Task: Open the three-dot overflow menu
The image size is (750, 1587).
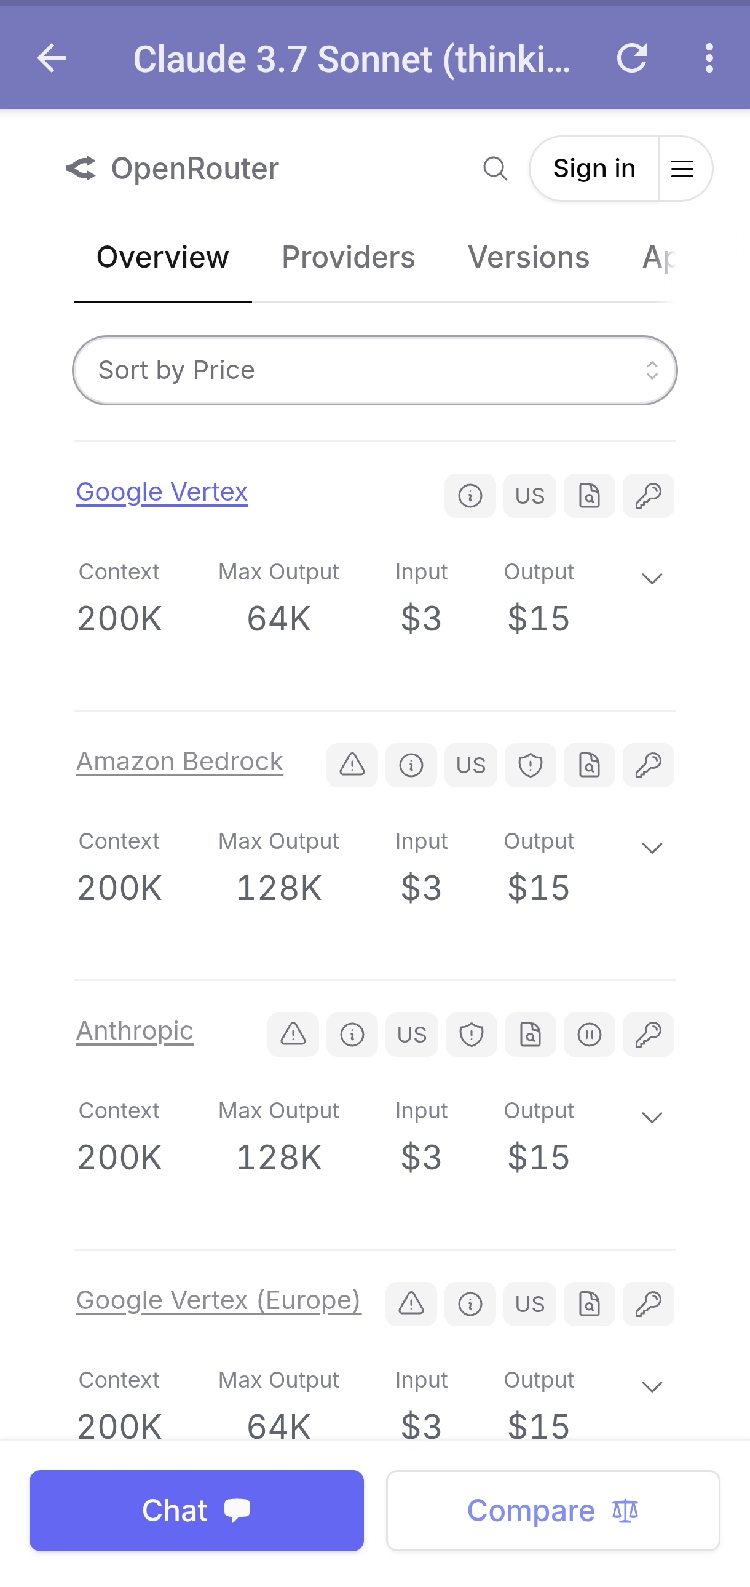Action: pyautogui.click(x=709, y=58)
